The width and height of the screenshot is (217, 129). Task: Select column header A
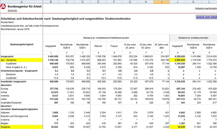point(21,2)
